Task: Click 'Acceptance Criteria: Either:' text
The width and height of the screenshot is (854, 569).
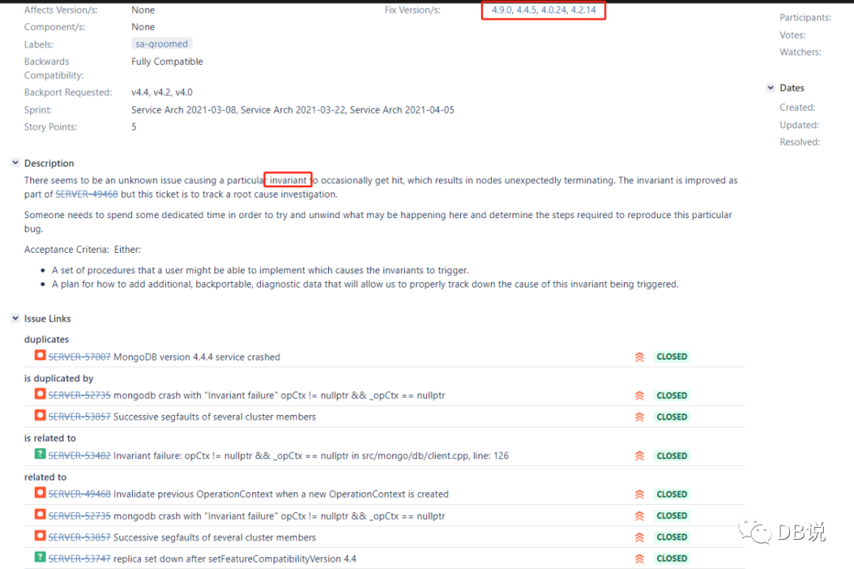Action: click(82, 250)
